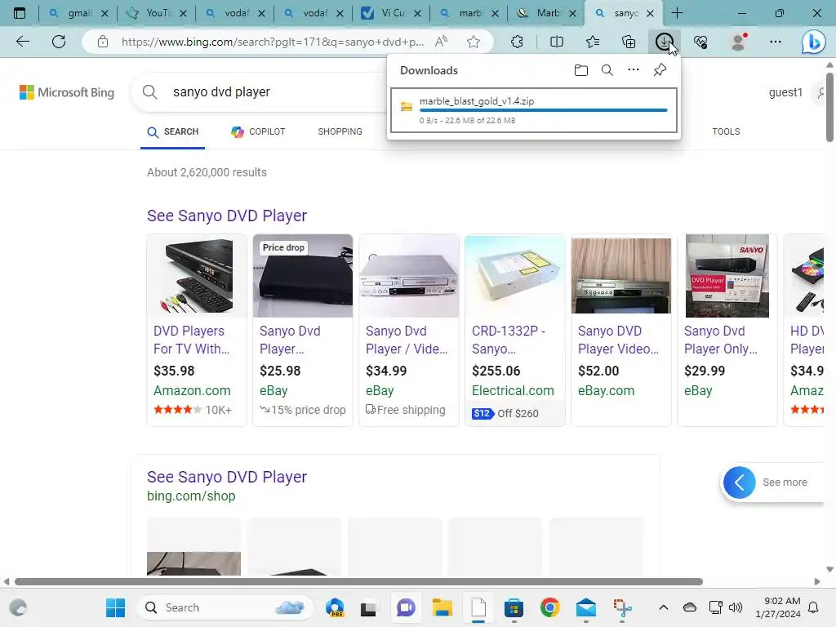
Task: Switch to the YouTube tab
Action: coord(156,13)
